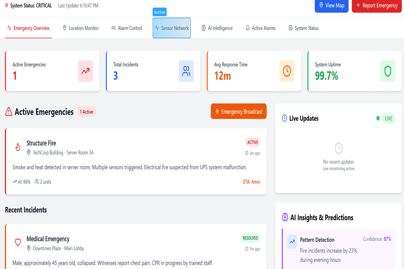The width and height of the screenshot is (404, 269).
Task: Click the brain icon beside AI Insights & Predictions
Action: click(x=285, y=217)
